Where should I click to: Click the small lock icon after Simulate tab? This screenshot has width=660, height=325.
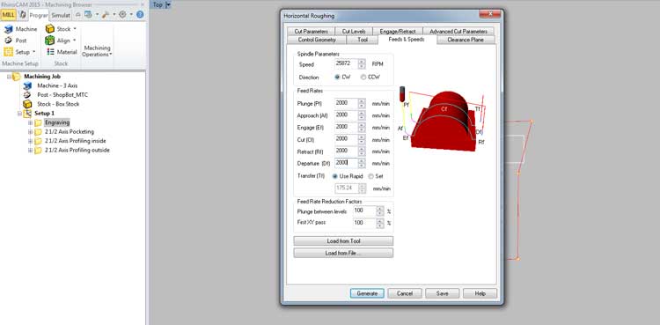coord(77,15)
